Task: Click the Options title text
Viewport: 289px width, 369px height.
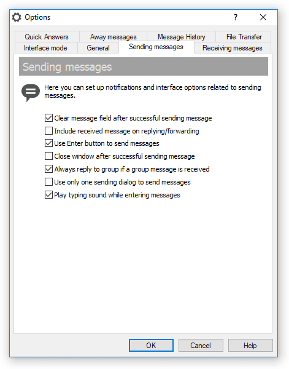Action: [x=37, y=17]
